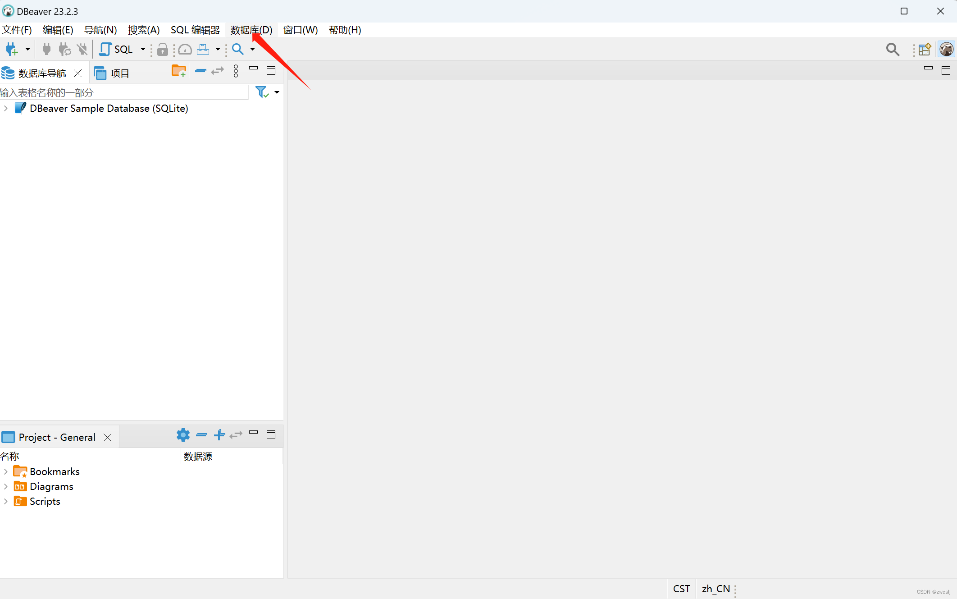Toggle the DBeaver perspective beaver icon
Screen dimensions: 957x599
[946, 49]
